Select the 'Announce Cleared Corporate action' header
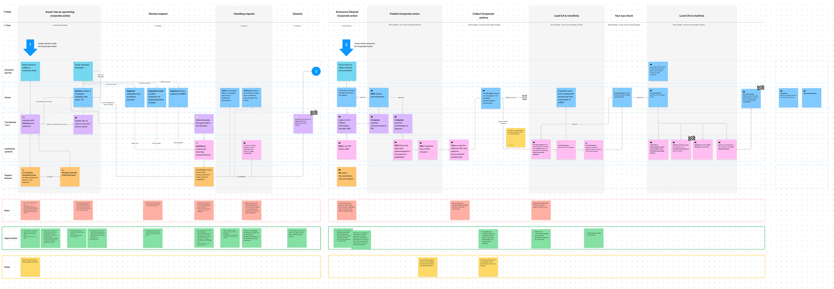The width and height of the screenshot is (834, 289). click(347, 14)
